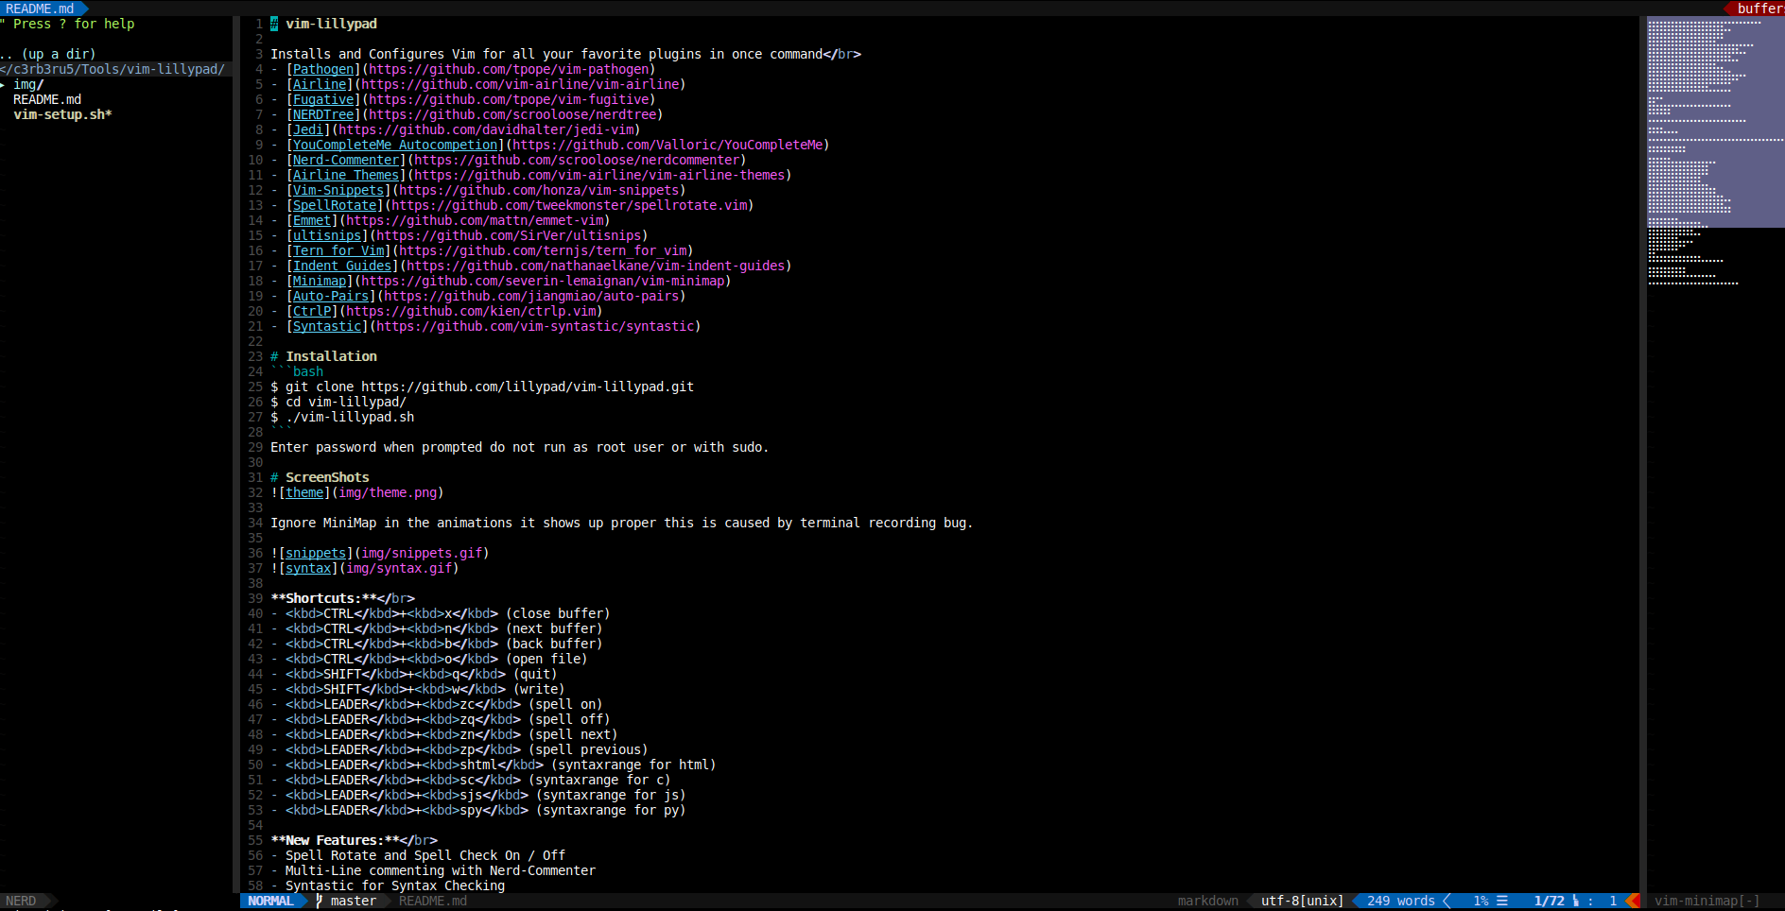Place cursor on ScreenShots heading
Screen dimensions: 1785x911
point(320,477)
